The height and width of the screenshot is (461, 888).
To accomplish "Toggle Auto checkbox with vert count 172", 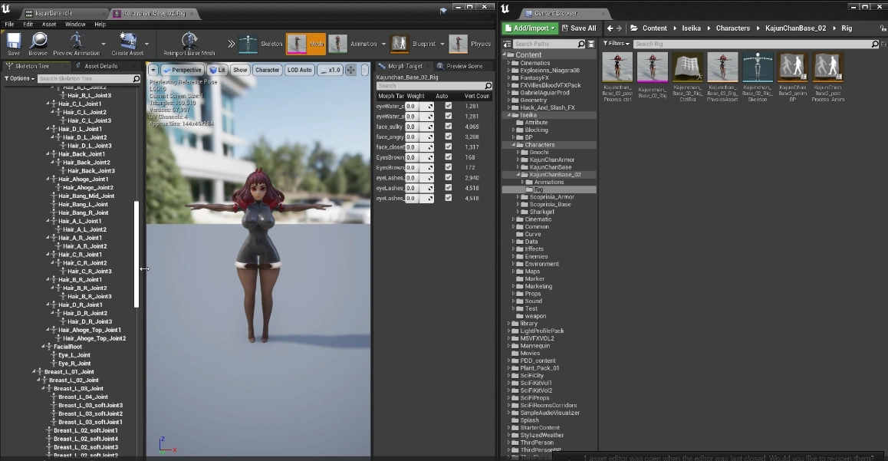I will [449, 167].
